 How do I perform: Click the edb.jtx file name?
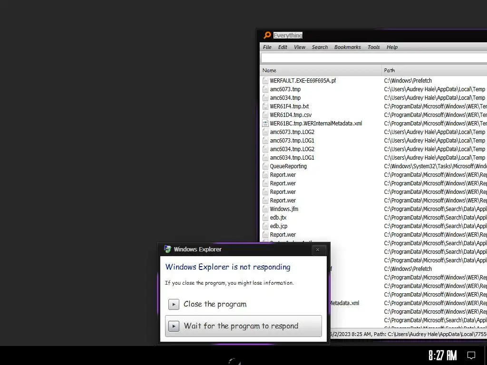click(x=278, y=218)
